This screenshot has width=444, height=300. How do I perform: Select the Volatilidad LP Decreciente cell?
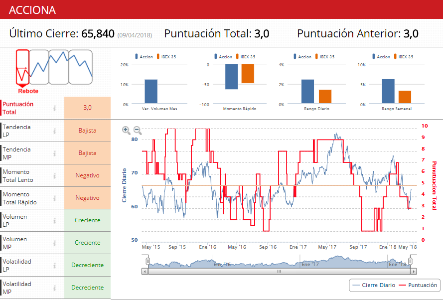point(88,265)
